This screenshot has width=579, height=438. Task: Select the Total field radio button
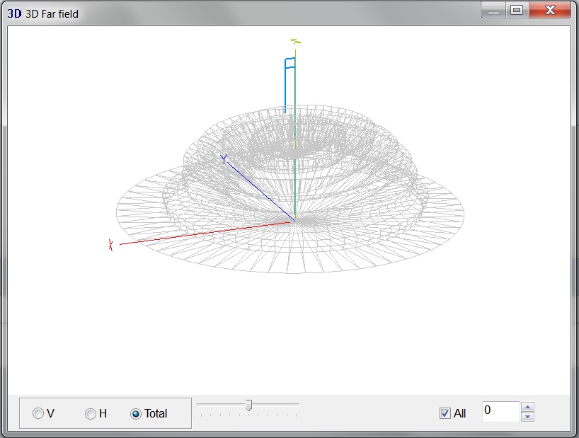click(135, 414)
